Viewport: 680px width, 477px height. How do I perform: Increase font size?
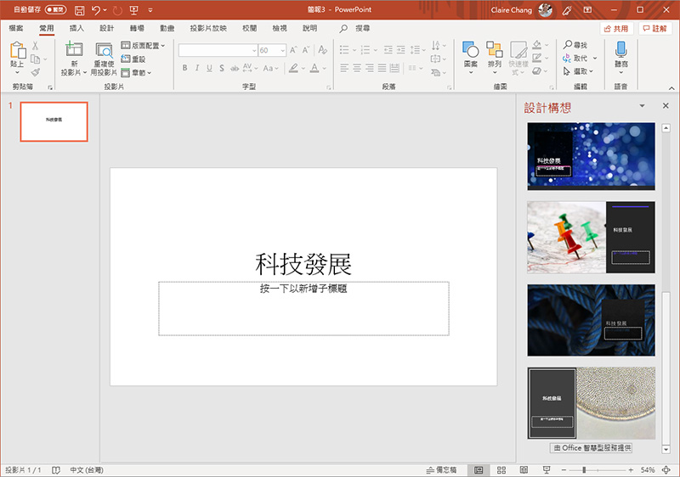293,50
